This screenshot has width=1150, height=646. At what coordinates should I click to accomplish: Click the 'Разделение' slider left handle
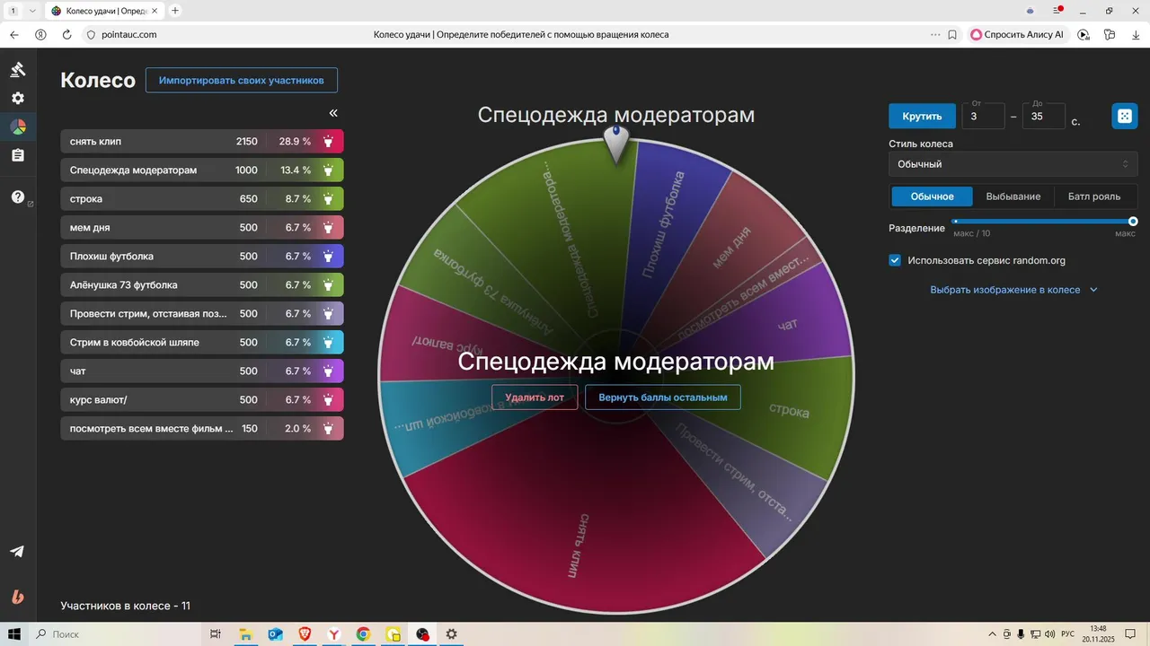click(x=955, y=221)
